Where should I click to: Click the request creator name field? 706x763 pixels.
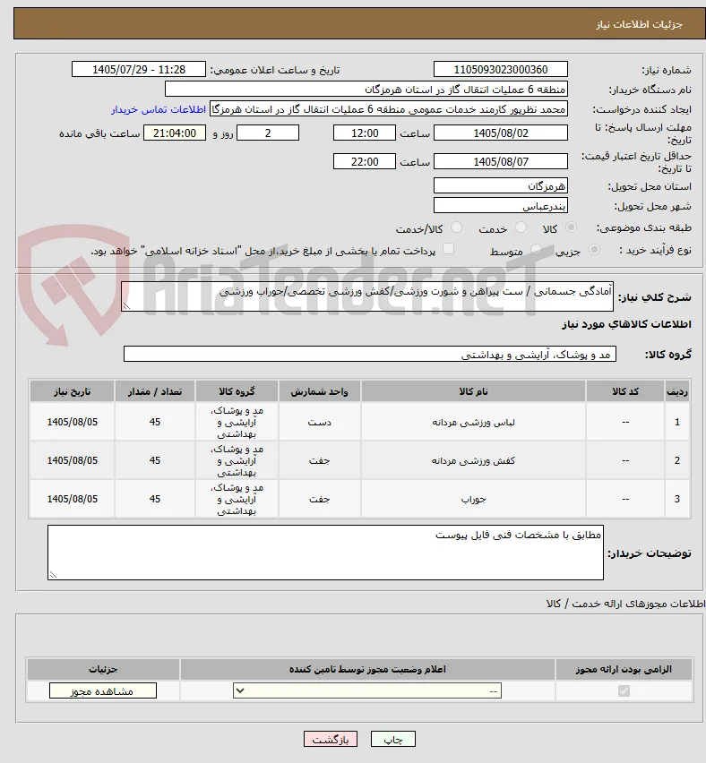click(x=389, y=109)
